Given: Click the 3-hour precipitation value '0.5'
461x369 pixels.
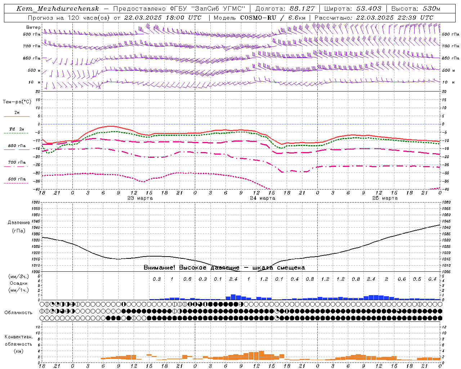Looking at the screenshot, I should tap(417, 279).
